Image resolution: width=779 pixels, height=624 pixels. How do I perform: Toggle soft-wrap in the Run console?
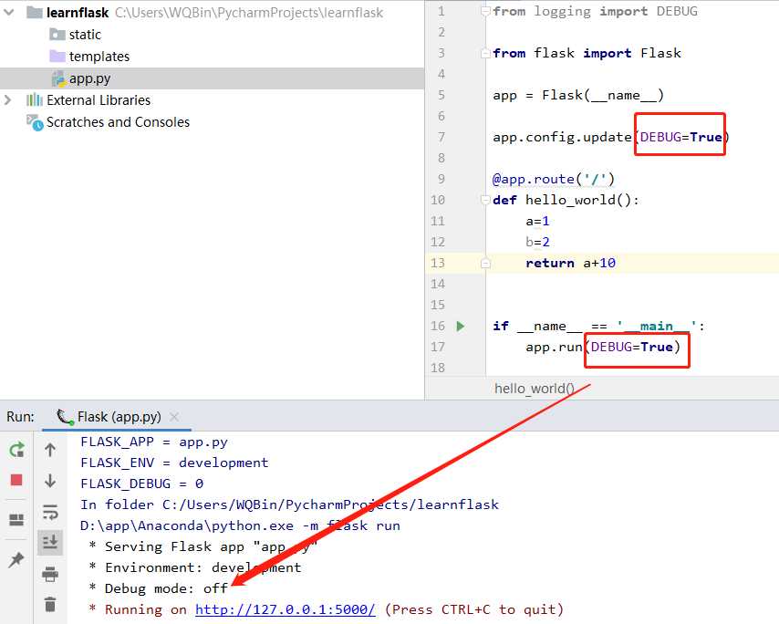tap(50, 511)
